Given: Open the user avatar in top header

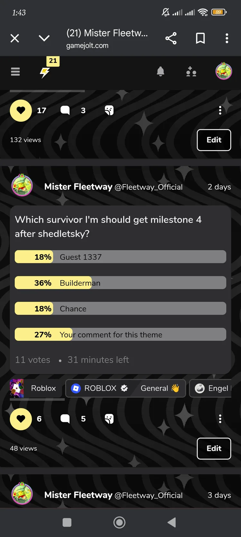Looking at the screenshot, I should click(224, 71).
